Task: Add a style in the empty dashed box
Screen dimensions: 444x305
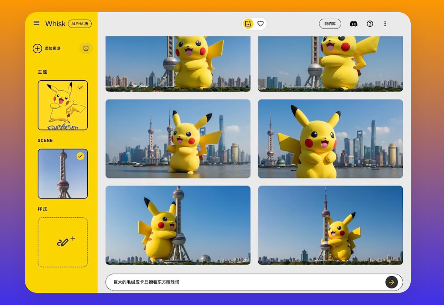Action: 63,242
